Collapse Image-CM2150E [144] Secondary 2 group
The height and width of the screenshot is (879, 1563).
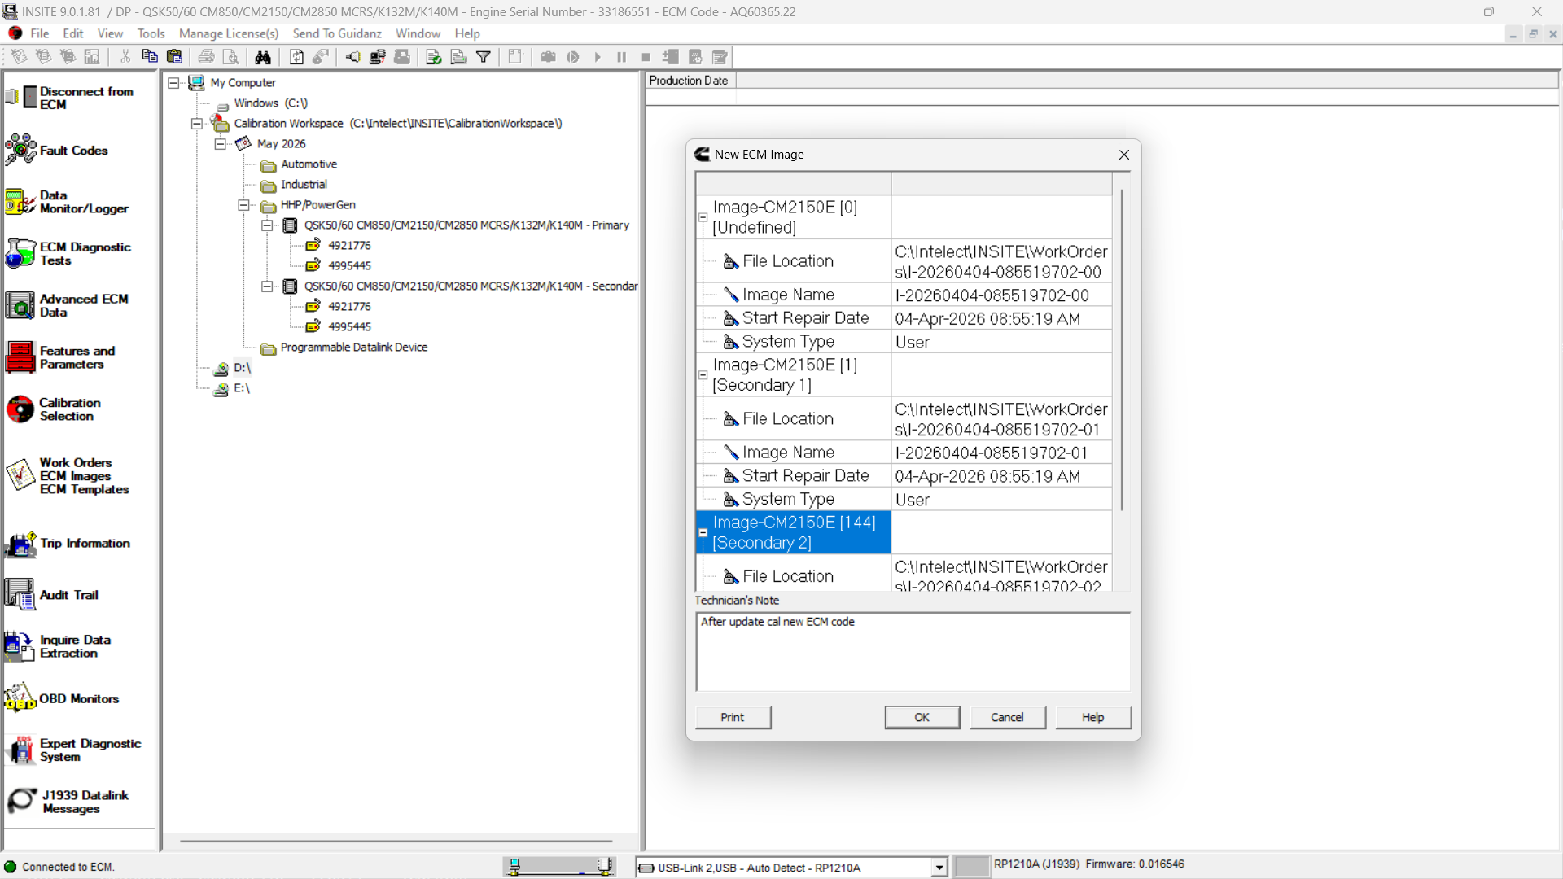pyautogui.click(x=703, y=532)
